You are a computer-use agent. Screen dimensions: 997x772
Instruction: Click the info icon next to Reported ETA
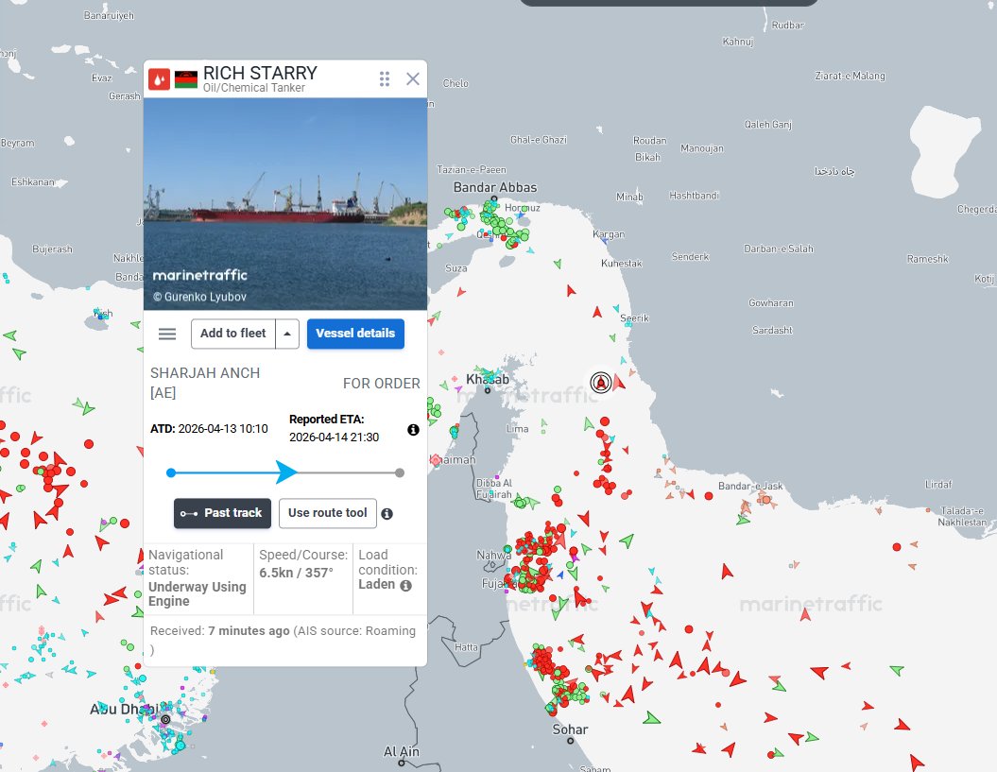(x=413, y=429)
